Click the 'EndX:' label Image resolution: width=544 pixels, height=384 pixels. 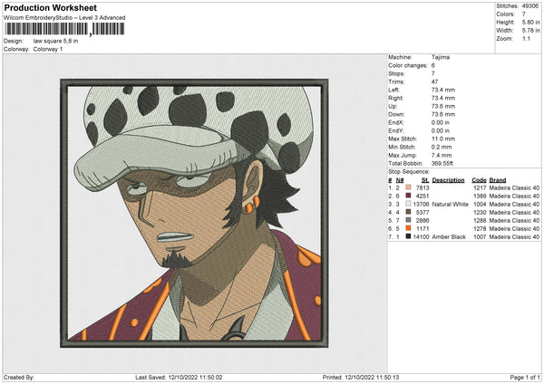(396, 122)
